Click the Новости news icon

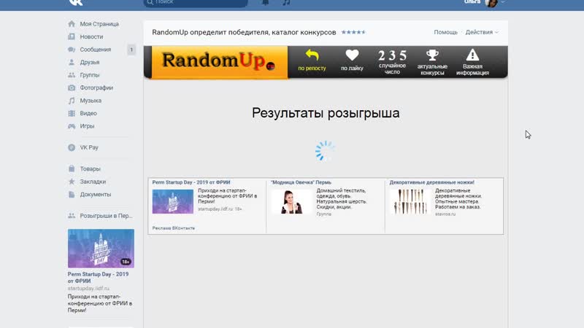pyautogui.click(x=72, y=36)
